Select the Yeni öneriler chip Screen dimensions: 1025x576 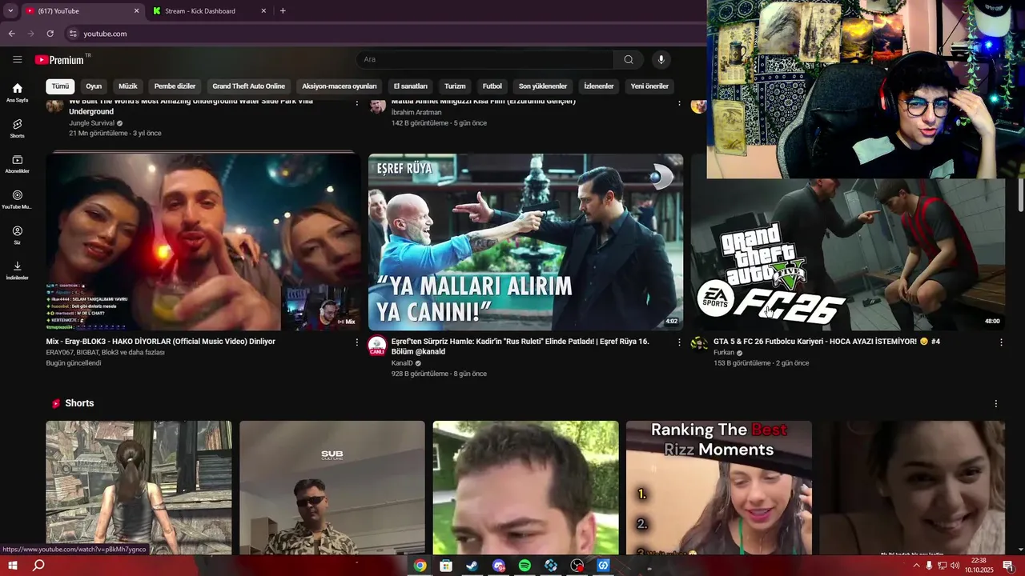(x=649, y=86)
